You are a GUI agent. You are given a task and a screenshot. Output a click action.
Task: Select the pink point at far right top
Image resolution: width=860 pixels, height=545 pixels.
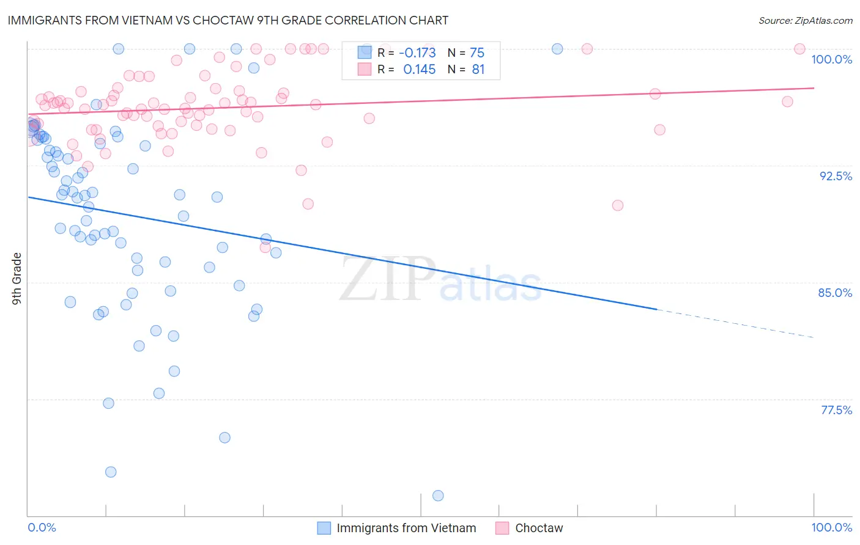pyautogui.click(x=799, y=49)
